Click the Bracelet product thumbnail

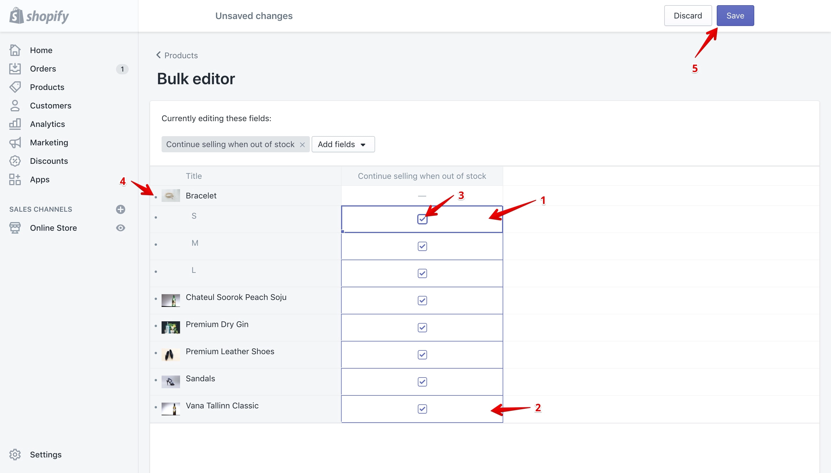tap(171, 196)
